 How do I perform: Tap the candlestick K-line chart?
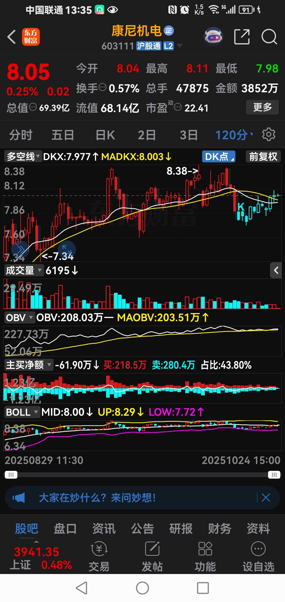pos(142,213)
